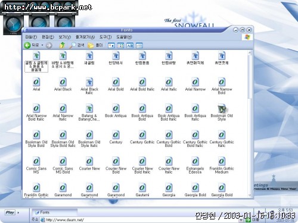Image resolution: width=298 pixels, height=223 pixels.
Task: Select the 휴먼옛체 font icon
Action: coord(222,56)
